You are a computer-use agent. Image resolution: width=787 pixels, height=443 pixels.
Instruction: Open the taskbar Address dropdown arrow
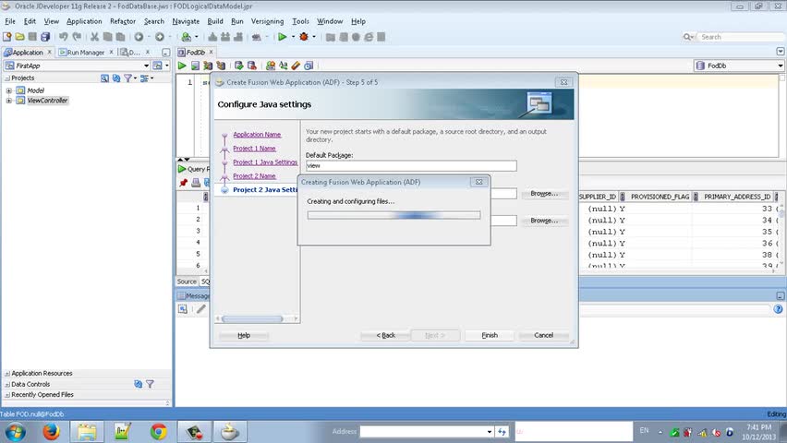click(x=490, y=431)
